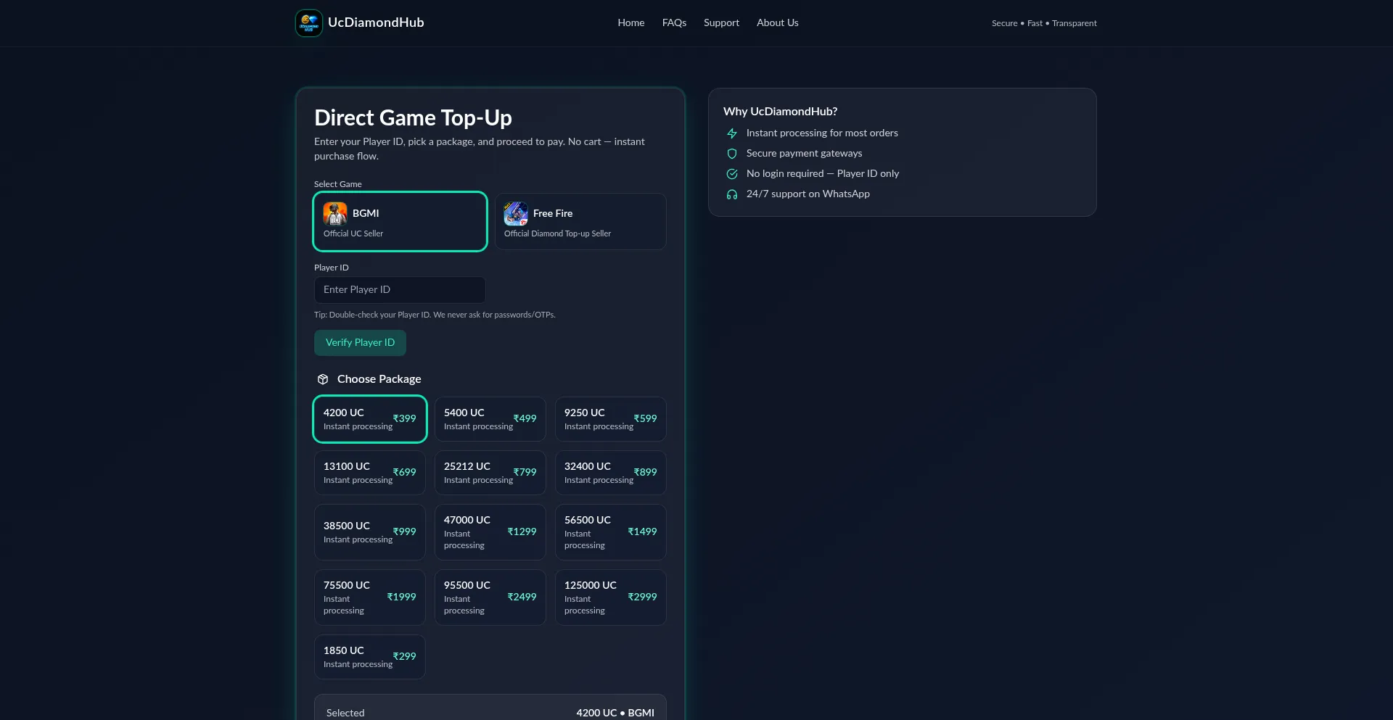Select the 25212 UC package

[x=490, y=473]
